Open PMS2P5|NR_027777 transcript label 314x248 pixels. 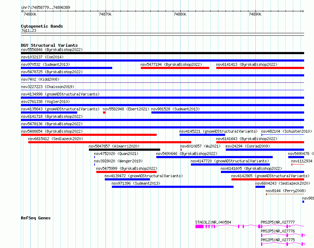pos(278,222)
